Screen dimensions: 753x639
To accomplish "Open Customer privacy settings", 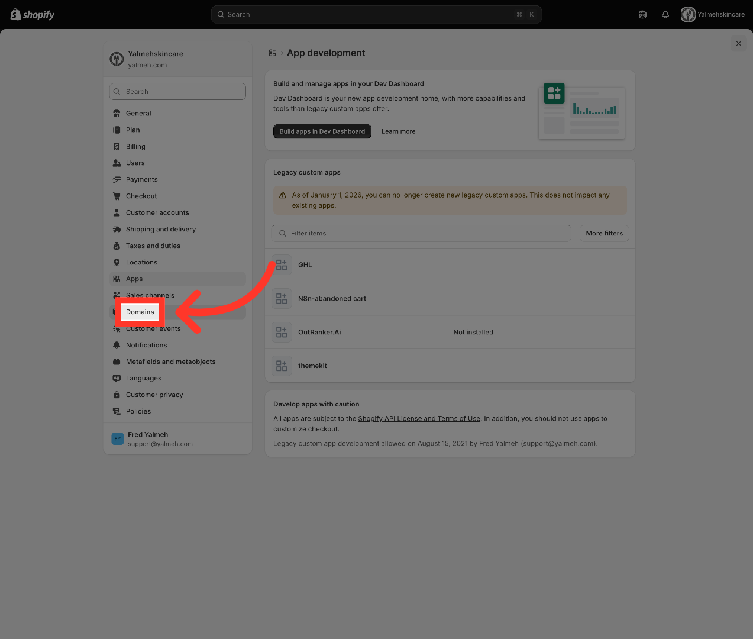I will point(177,395).
